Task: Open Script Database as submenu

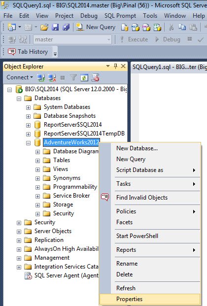Action: tap(150, 170)
